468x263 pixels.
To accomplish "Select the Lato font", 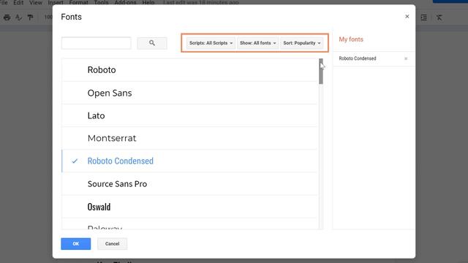I will tap(190, 115).
